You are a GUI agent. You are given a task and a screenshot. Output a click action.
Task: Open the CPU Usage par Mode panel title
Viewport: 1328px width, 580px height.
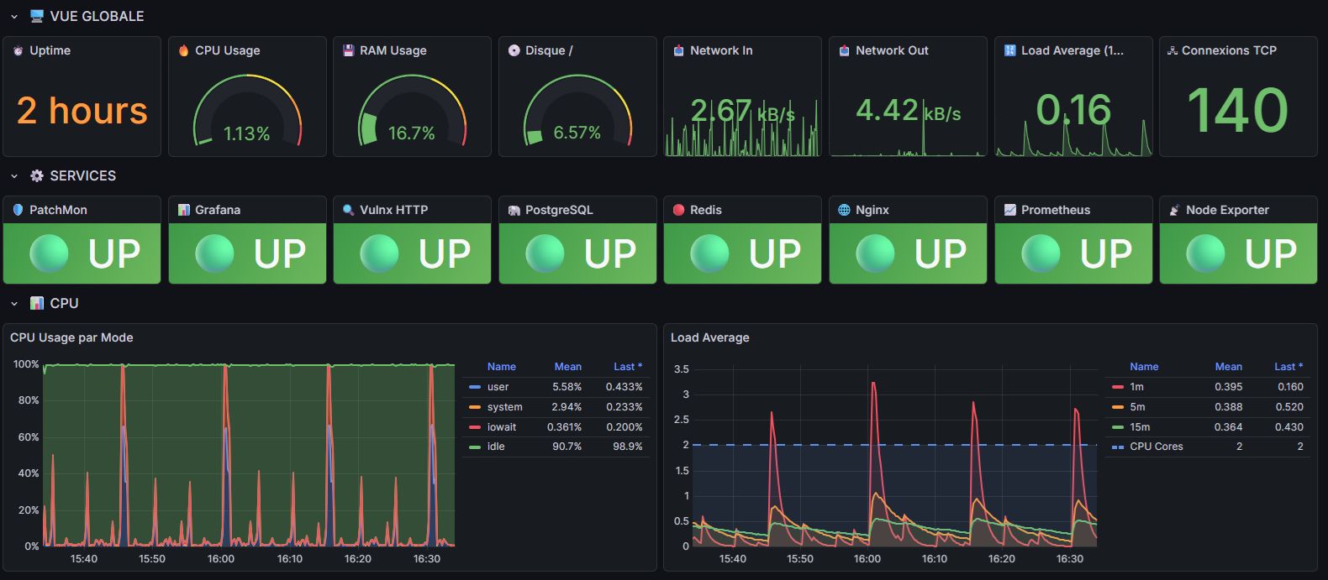point(71,337)
